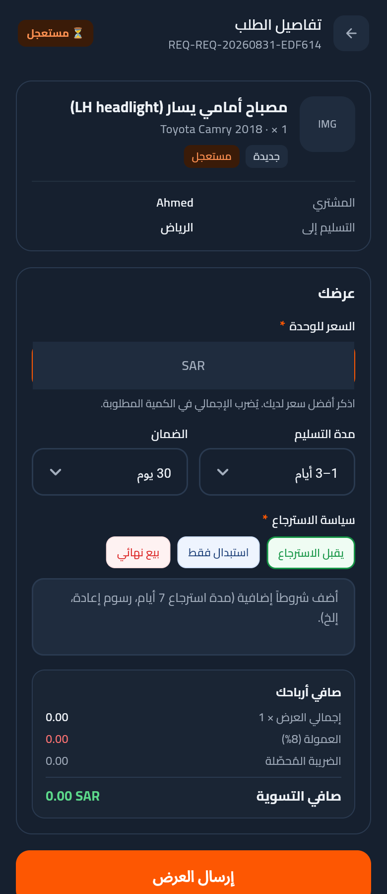Click the product title LH headlight

(x=179, y=107)
